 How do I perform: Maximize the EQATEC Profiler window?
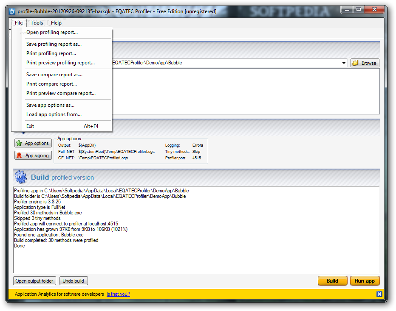click(x=358, y=10)
